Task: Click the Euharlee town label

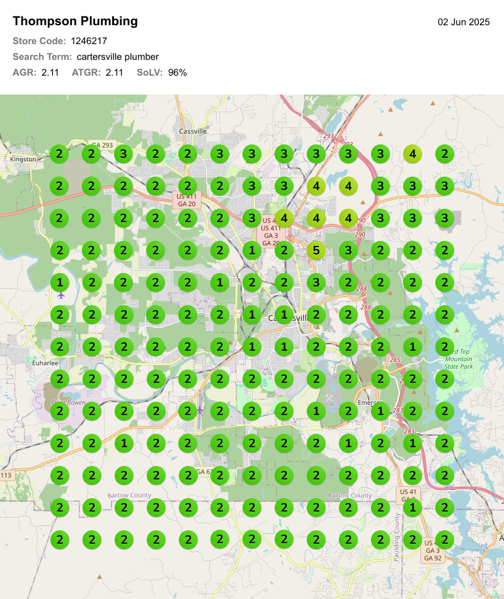Action: click(45, 363)
